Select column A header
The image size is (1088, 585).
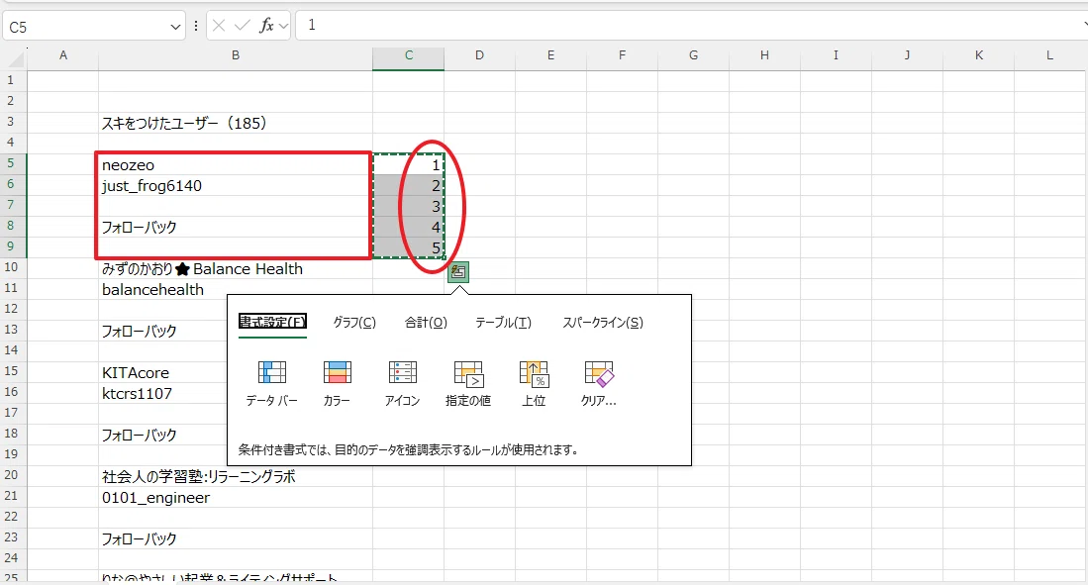pos(63,55)
